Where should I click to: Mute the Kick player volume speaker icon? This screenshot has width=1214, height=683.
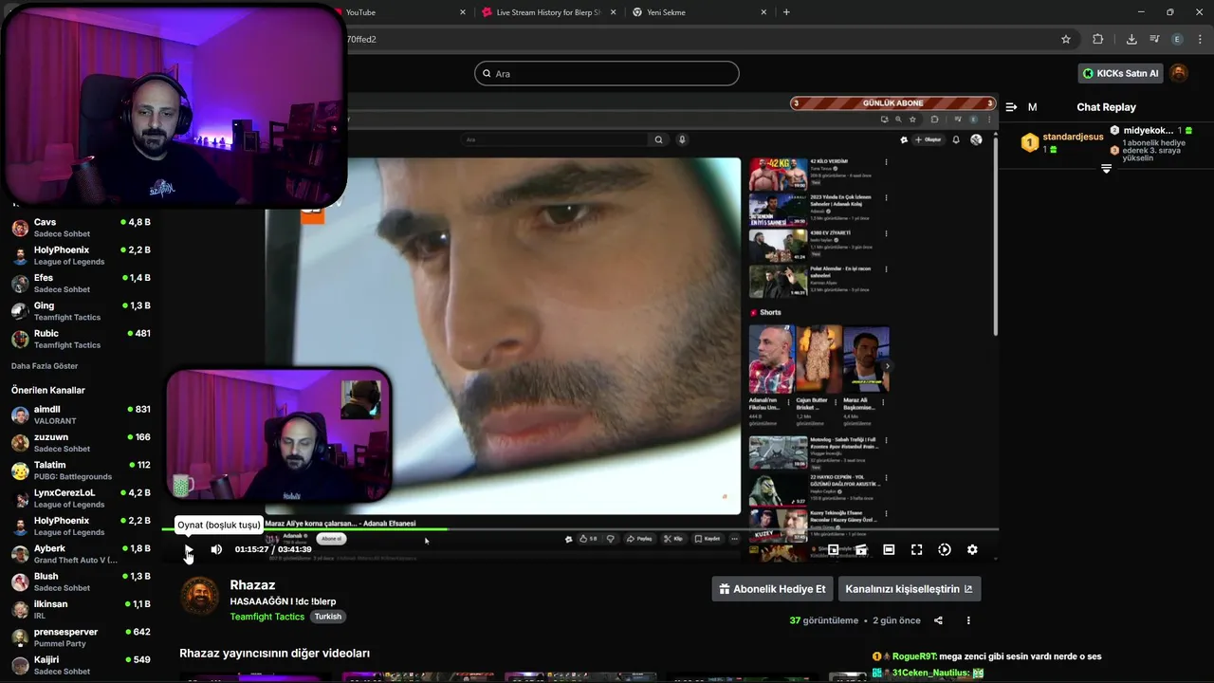pyautogui.click(x=216, y=549)
